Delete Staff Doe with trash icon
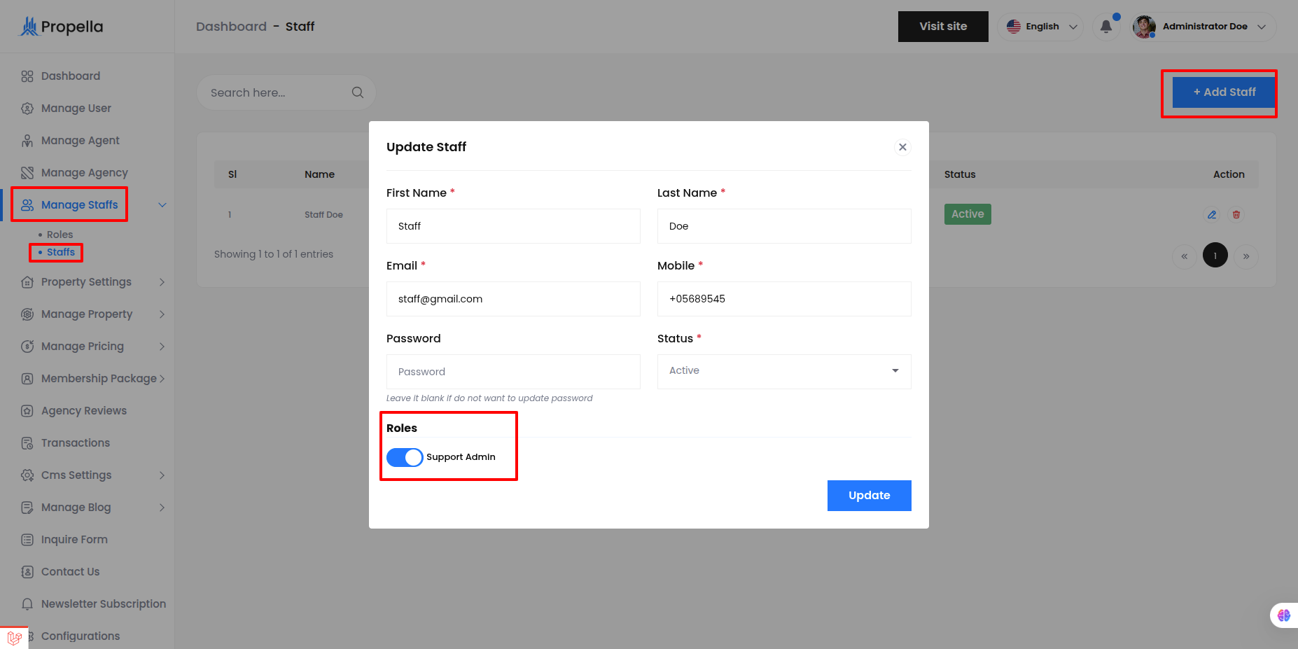This screenshot has width=1298, height=649. click(x=1236, y=215)
